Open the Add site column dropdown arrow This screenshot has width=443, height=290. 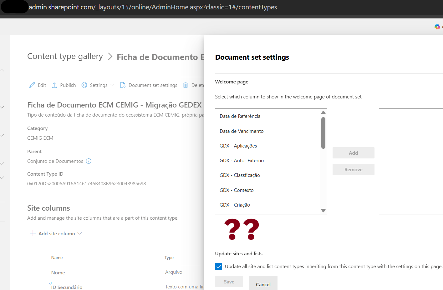[79, 233]
